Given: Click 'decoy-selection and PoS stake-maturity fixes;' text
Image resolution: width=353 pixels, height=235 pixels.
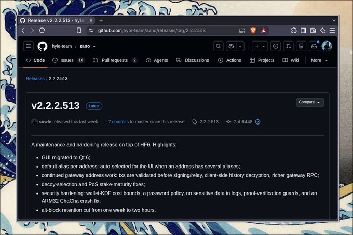Looking at the screenshot, I should (x=93, y=184).
